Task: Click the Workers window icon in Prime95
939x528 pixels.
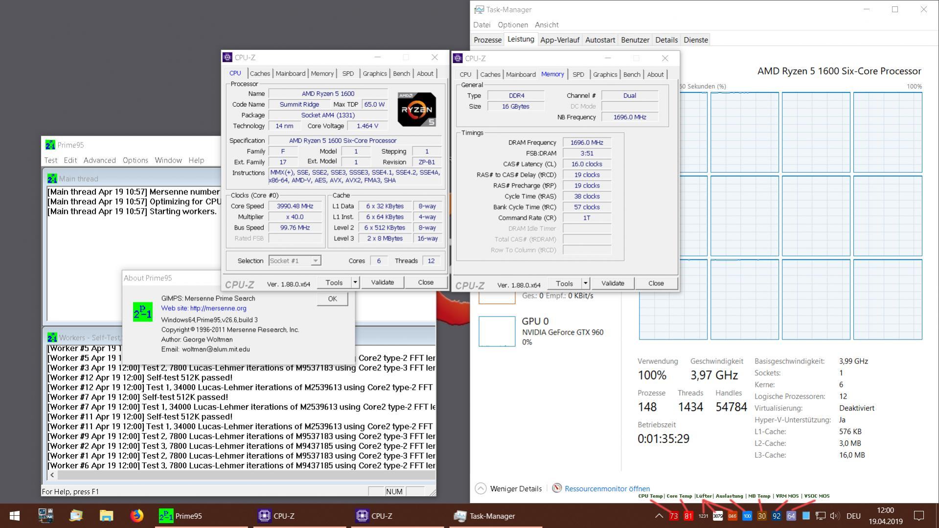Action: pos(52,338)
